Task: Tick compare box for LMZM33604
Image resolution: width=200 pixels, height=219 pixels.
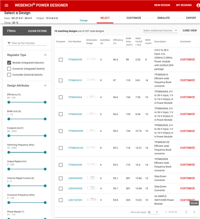Action: [x=61, y=188]
